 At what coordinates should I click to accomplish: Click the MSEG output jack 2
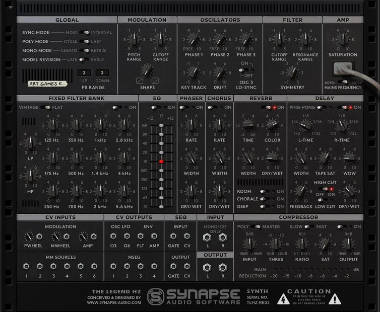(126, 267)
